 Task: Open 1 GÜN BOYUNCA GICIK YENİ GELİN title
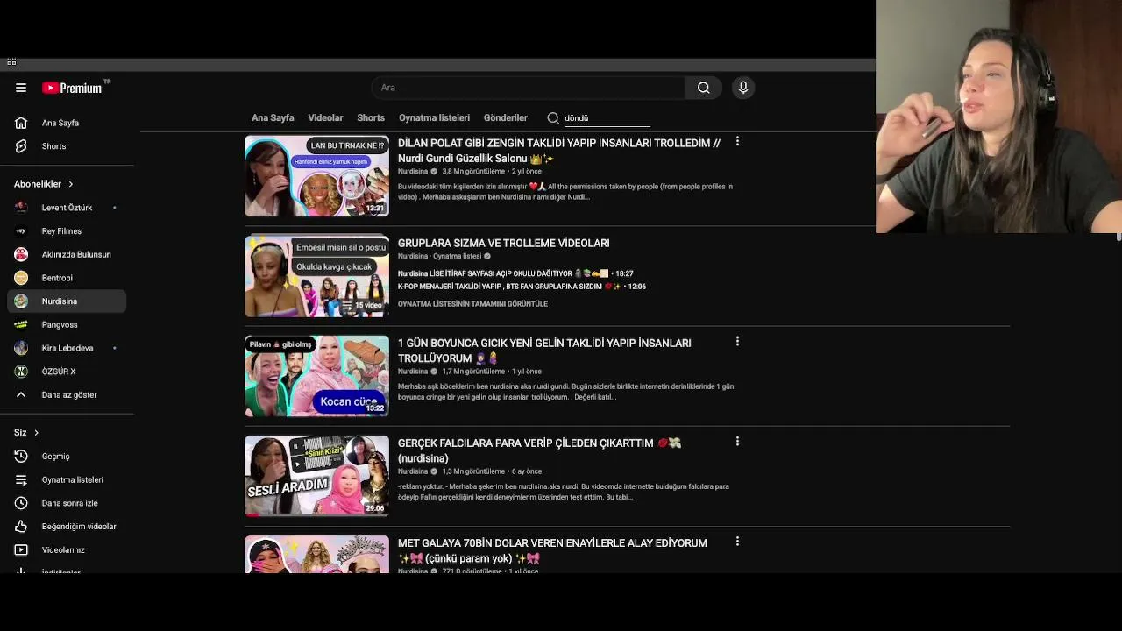[x=544, y=351]
